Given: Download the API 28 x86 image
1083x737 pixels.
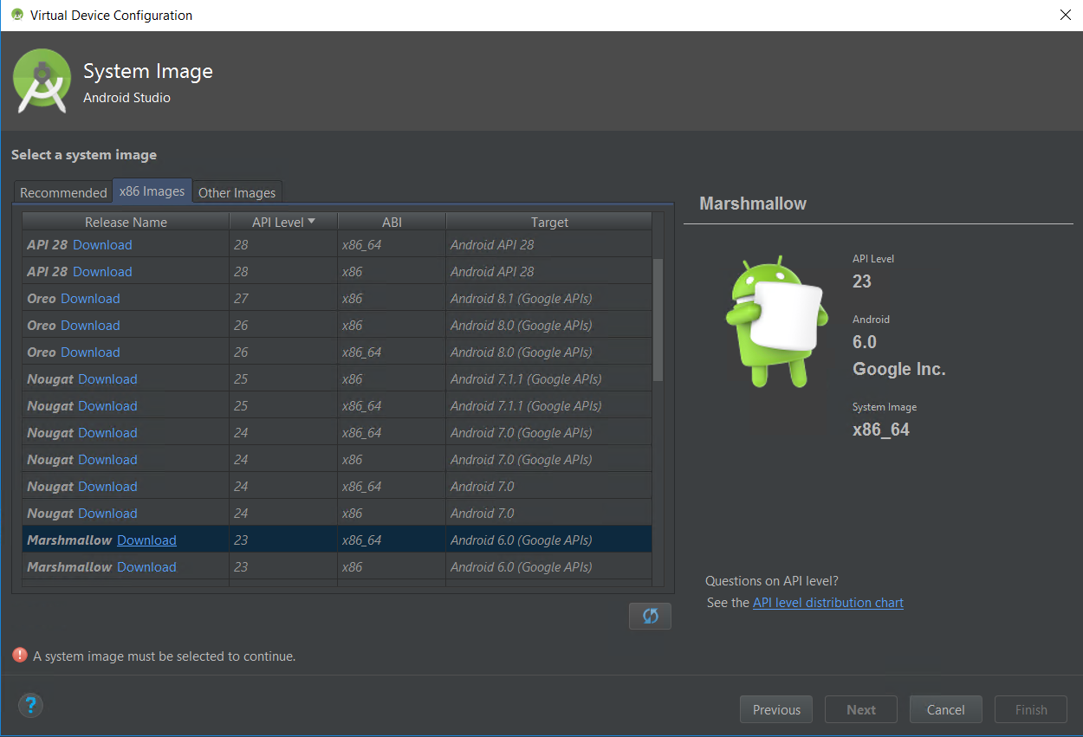Looking at the screenshot, I should tap(102, 272).
